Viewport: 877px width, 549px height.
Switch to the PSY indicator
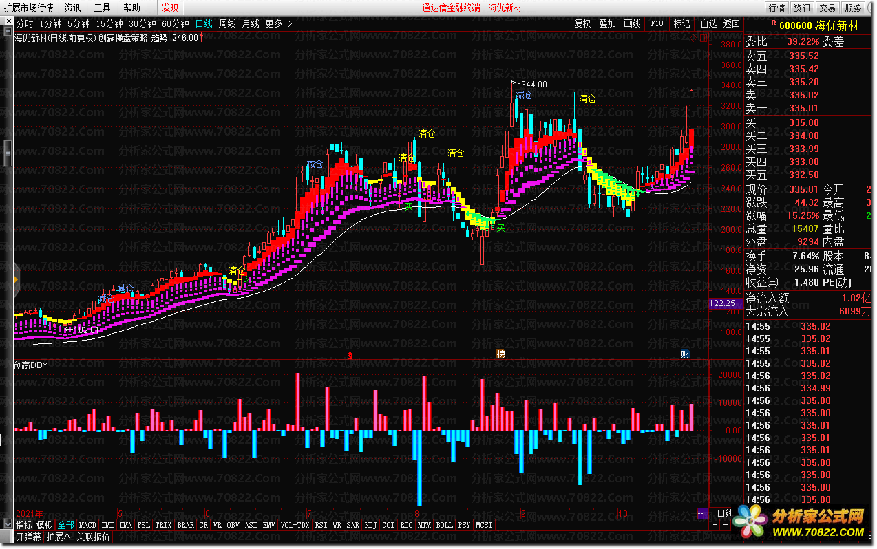tap(465, 525)
